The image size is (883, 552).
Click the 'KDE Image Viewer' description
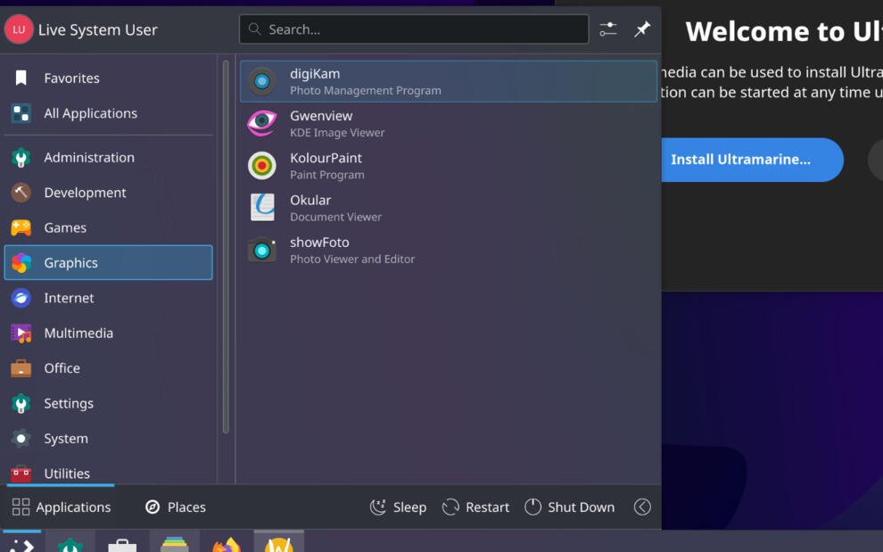[x=337, y=132]
